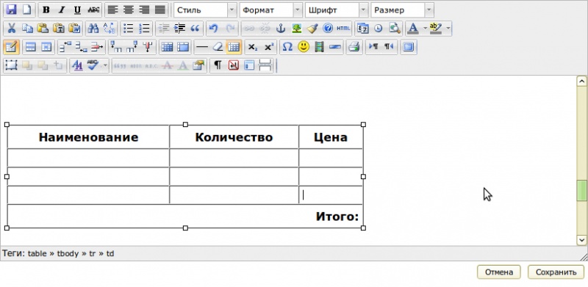Open the Размер size dropdown
The height and width of the screenshot is (287, 588).
click(x=402, y=10)
